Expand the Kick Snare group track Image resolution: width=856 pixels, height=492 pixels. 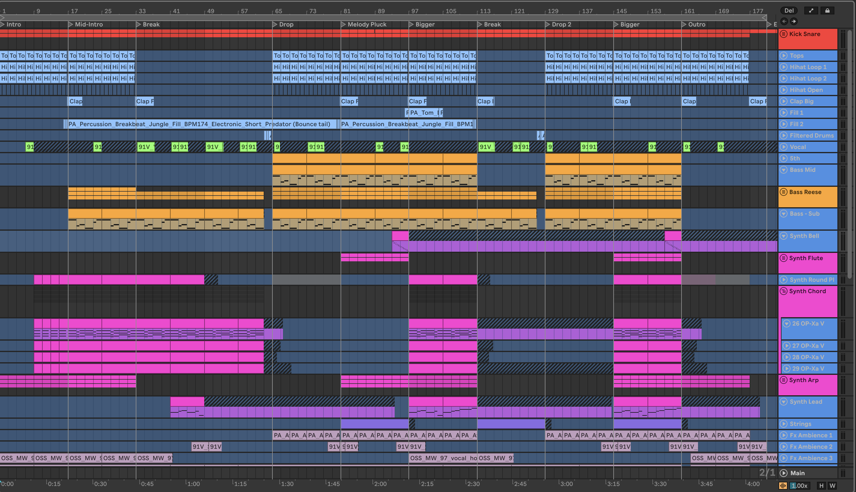coord(784,34)
